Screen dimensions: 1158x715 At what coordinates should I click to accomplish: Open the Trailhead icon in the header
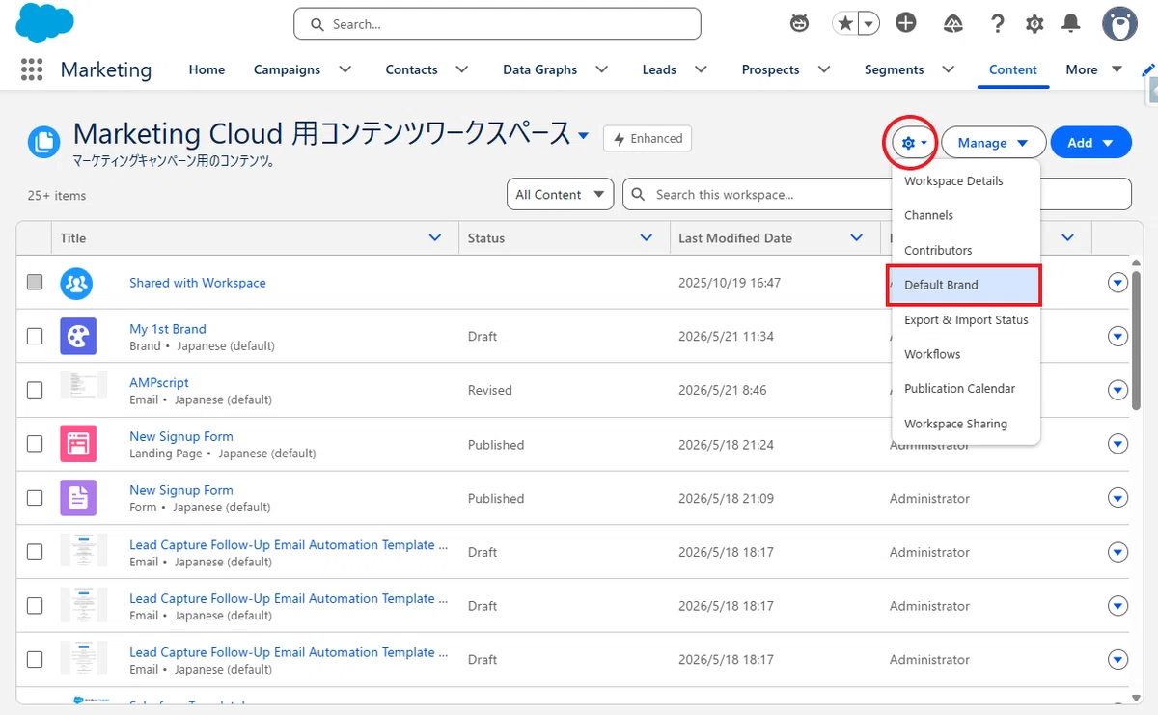point(952,23)
